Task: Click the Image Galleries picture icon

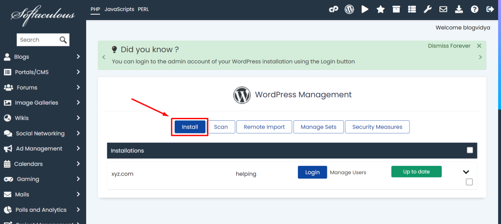Action: coord(7,103)
